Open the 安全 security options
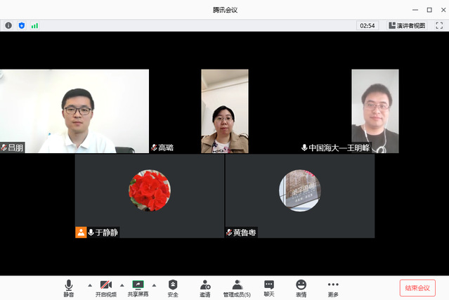The width and height of the screenshot is (449, 300). click(173, 287)
